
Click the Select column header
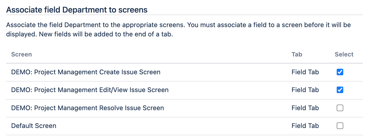click(344, 54)
